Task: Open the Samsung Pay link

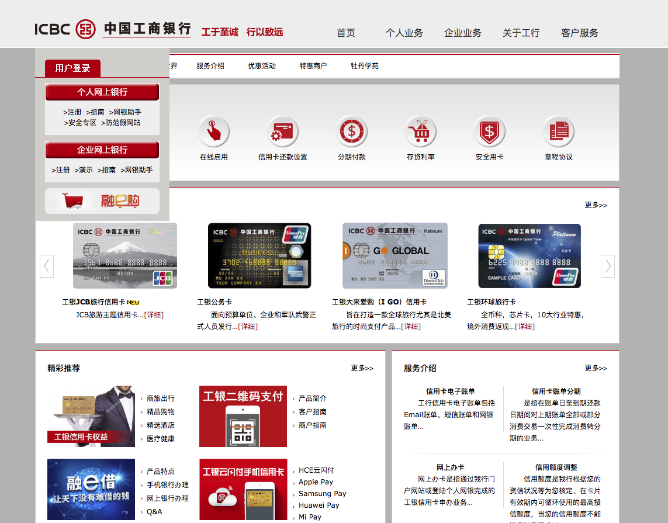Action: point(323,494)
